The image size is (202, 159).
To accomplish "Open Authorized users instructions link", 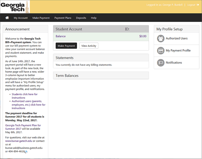I will [x=28, y=105].
